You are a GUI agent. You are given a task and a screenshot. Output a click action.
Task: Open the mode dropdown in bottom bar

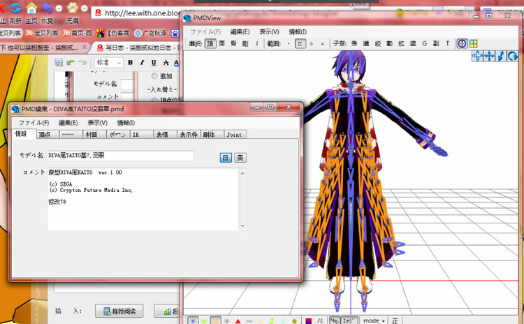tap(374, 321)
